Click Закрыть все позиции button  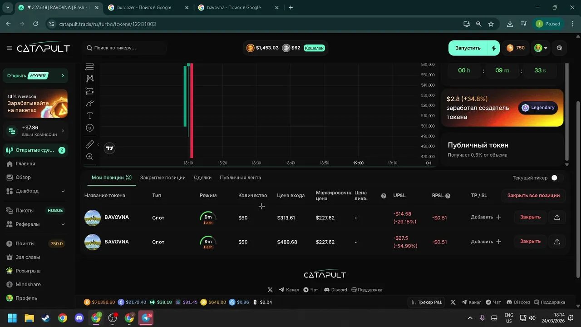coord(533,196)
